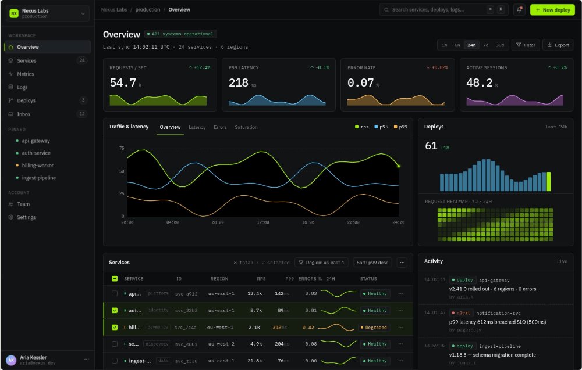Screen dimensions: 582x370
Task: Open the production breadcrumb link
Action: pyautogui.click(x=148, y=10)
